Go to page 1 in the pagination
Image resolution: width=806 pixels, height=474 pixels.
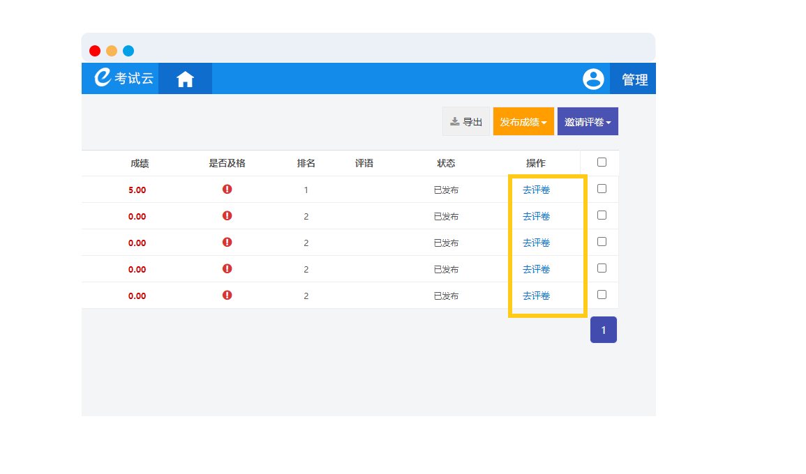point(604,330)
